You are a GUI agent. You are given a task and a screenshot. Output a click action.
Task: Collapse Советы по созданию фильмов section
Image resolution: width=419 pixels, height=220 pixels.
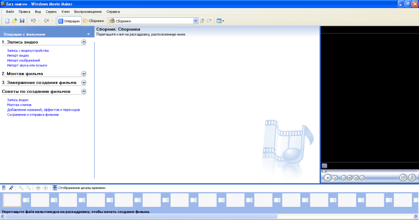tap(84, 91)
